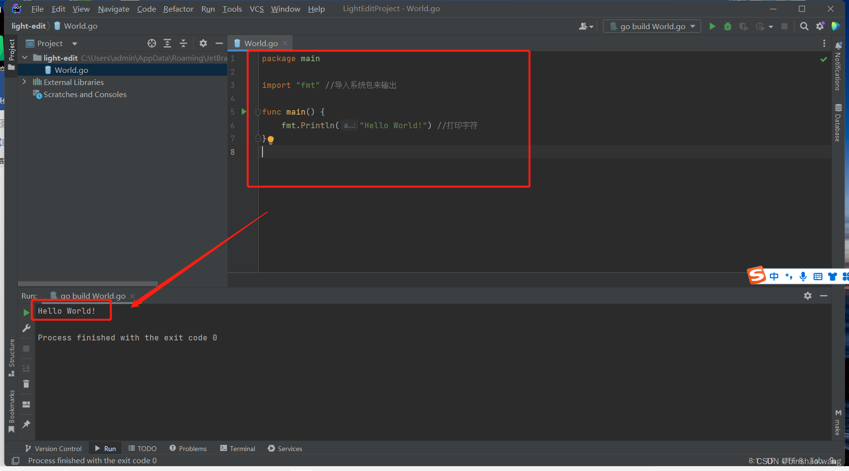Screen dimensions: 849x471
Task: Click the green inspection checkmark
Action: click(x=824, y=59)
